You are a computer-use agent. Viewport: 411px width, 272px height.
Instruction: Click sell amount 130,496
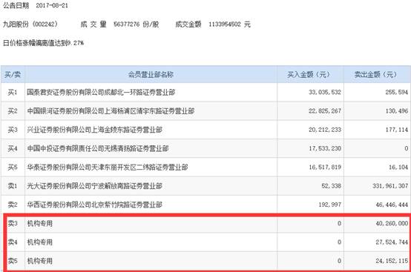point(397,111)
